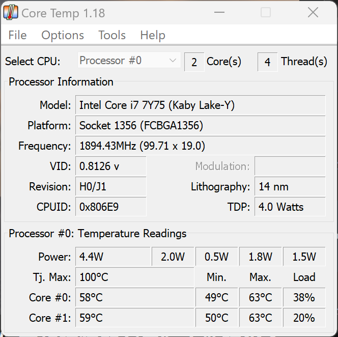Screen dimensions: 338x337
Task: Click the Power reading 1.5W
Action: coord(304,257)
